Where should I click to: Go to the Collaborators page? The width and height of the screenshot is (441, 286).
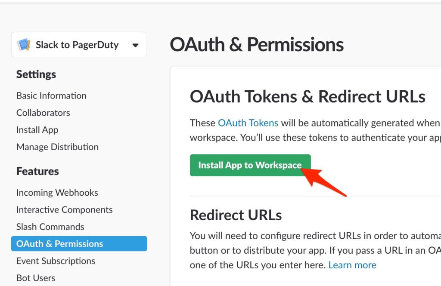[43, 113]
